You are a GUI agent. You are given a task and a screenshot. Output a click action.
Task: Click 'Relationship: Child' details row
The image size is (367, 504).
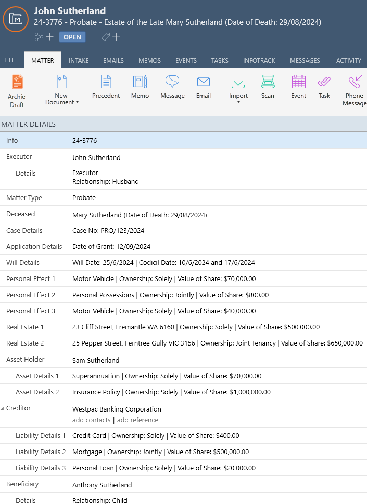(183, 499)
